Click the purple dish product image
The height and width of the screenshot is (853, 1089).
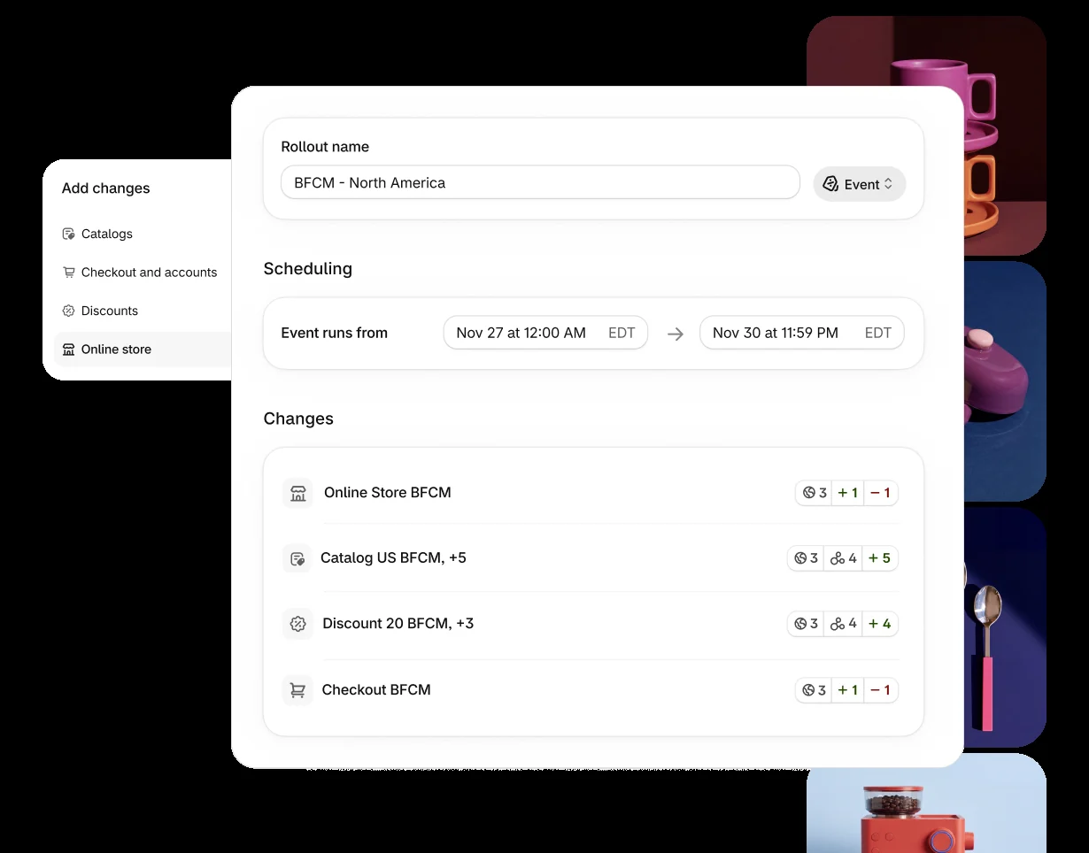click(x=1005, y=380)
